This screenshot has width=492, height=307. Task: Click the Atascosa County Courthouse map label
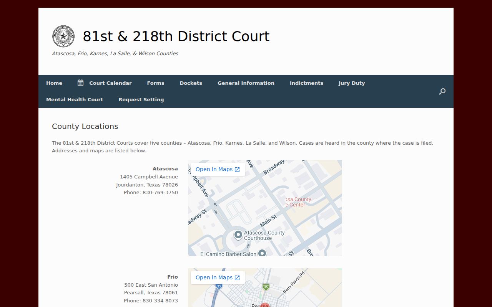pos(264,235)
